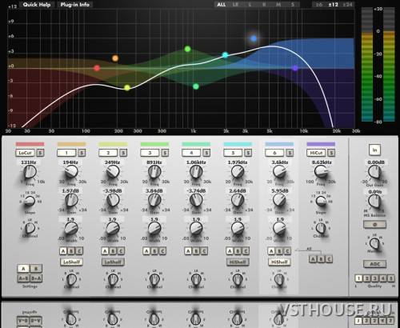Image resolution: width=400 pixels, height=328 pixels.
Task: Click the glowing blue band 6 node
Action: 254,38
